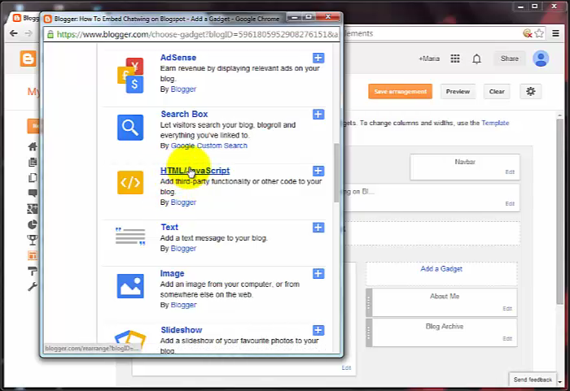
Task: Click the Preview button in Blogger layout
Action: point(458,92)
